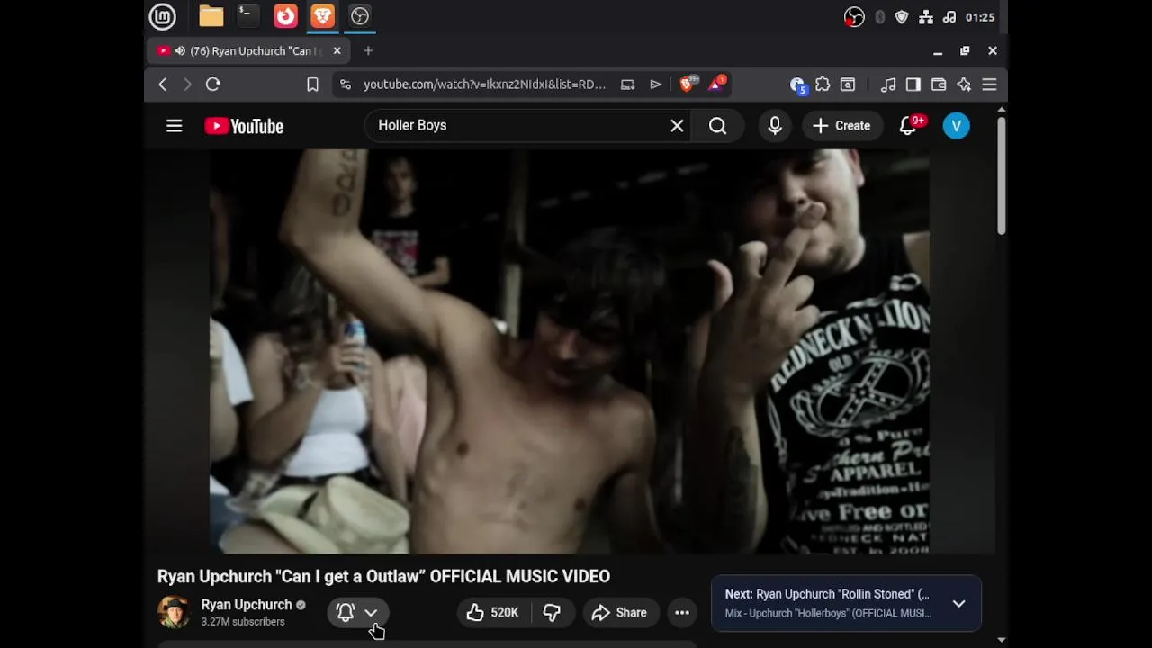Screen dimensions: 1152x648
Task: Open the Ryan Upchurch channel name link
Action: [x=247, y=605]
